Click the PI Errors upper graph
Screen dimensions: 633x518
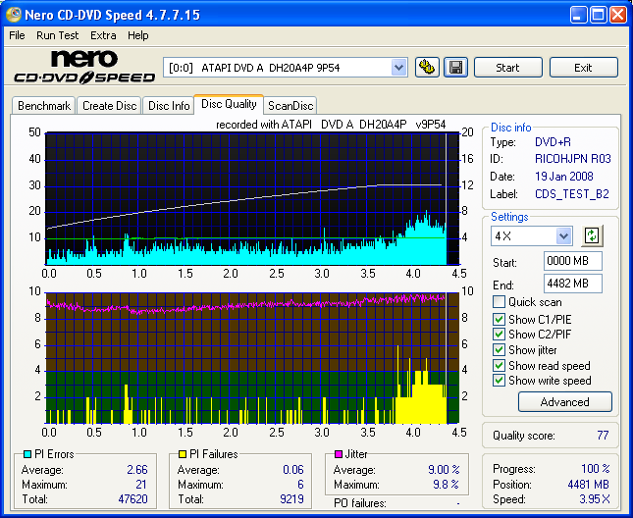pos(252,198)
